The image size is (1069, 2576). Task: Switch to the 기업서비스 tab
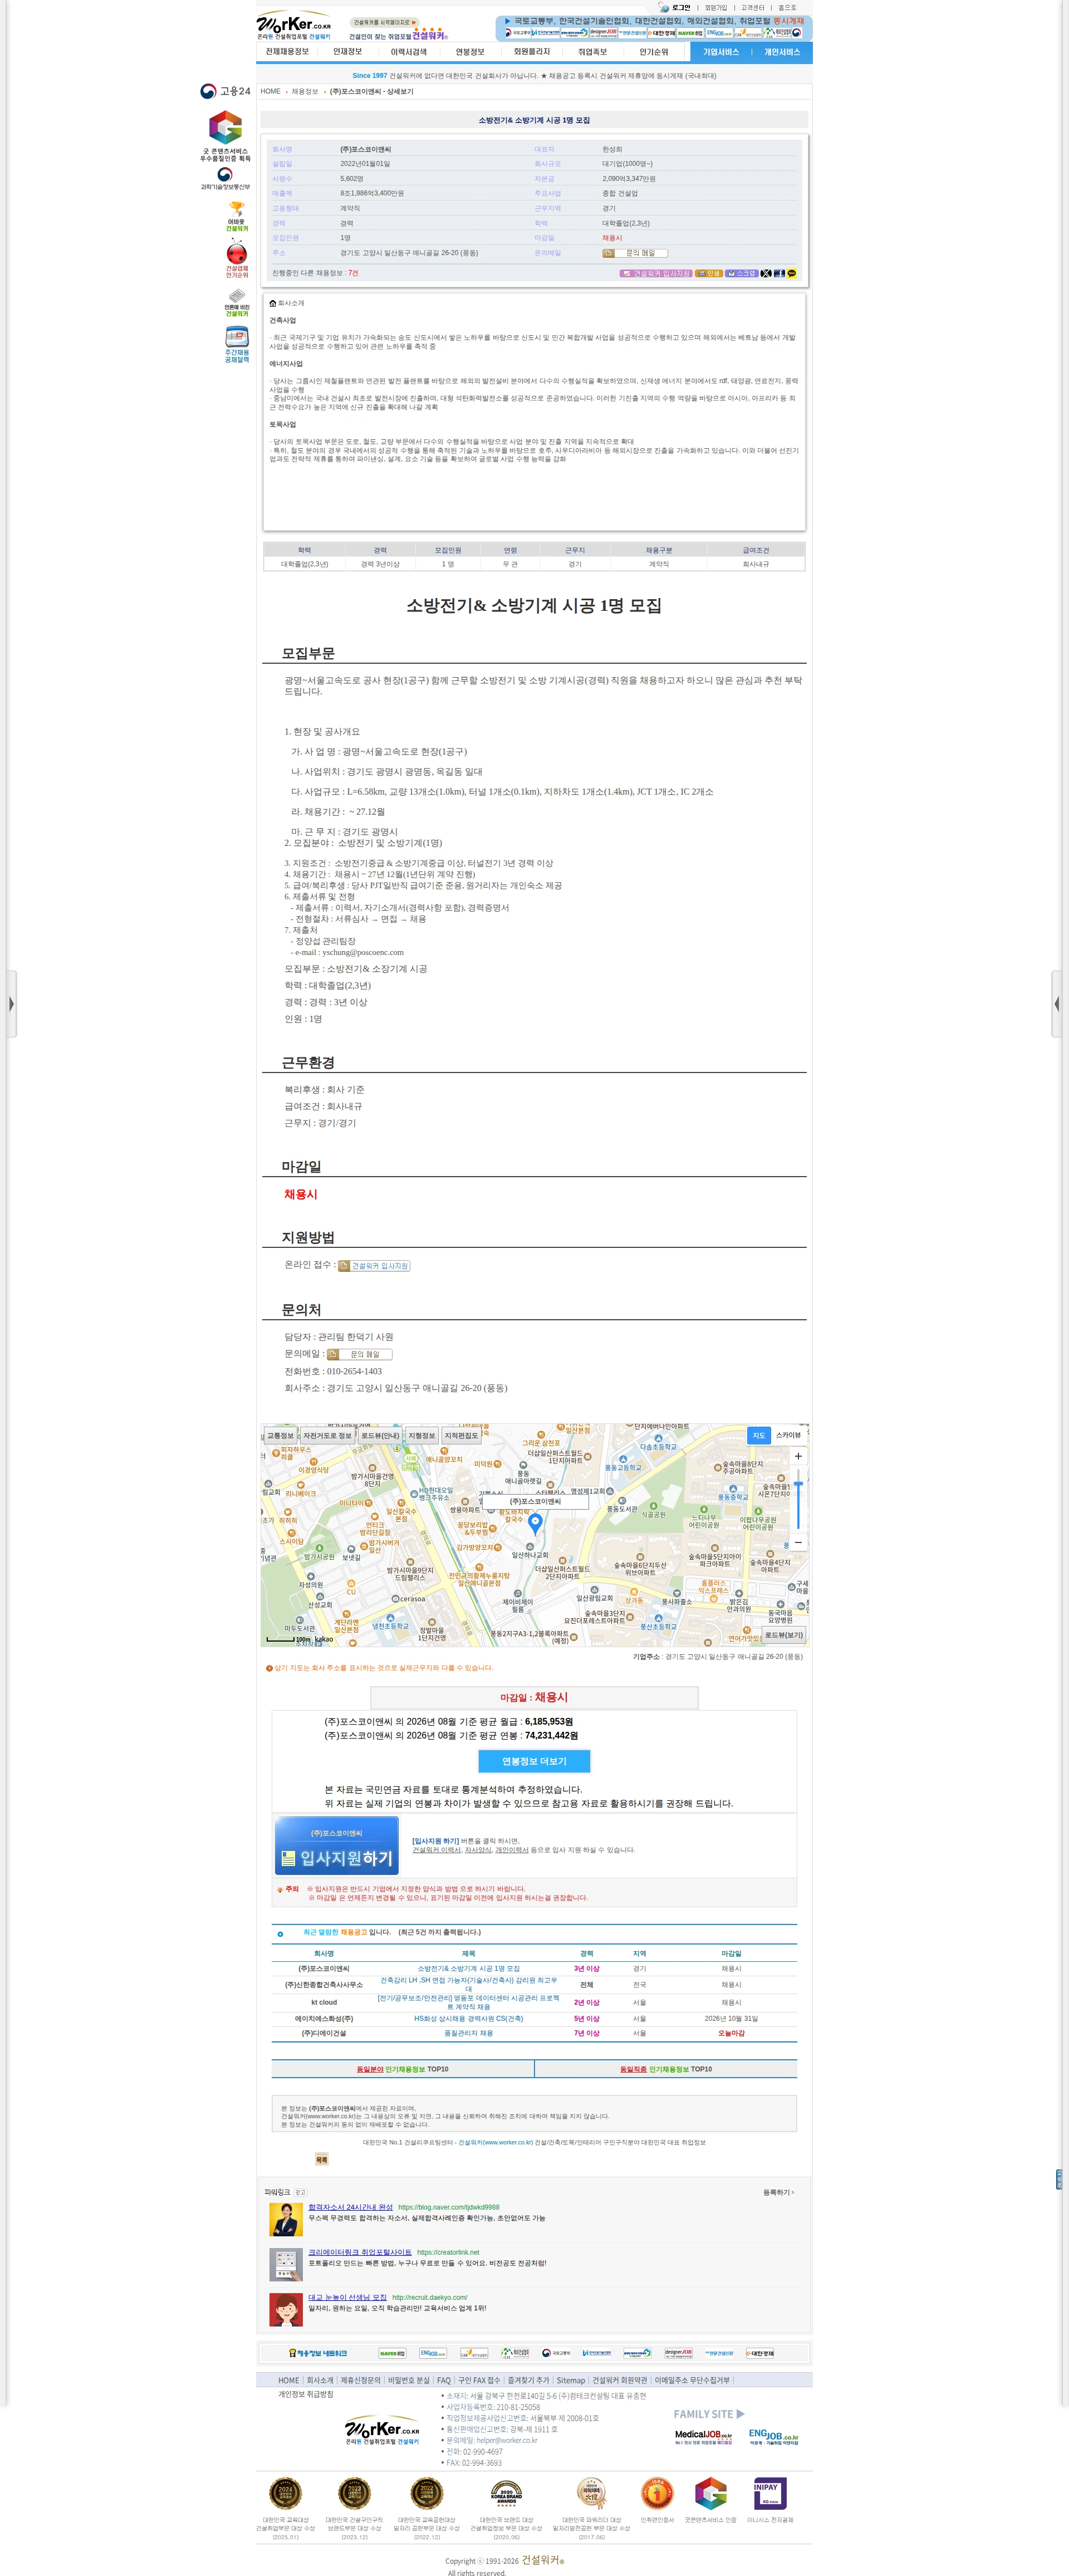[720, 52]
